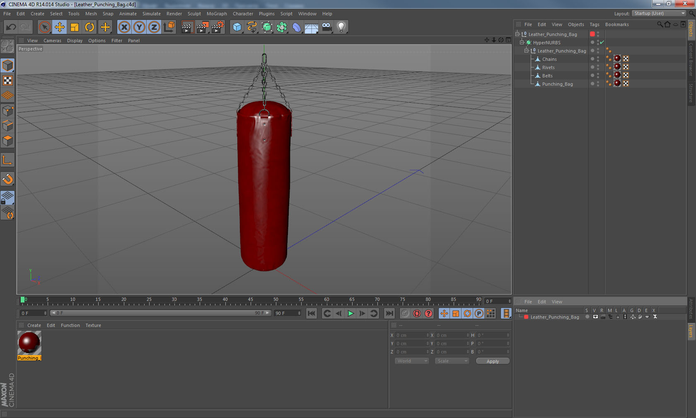Toggle Snap magnet icon
696x418 pixels.
click(7, 179)
